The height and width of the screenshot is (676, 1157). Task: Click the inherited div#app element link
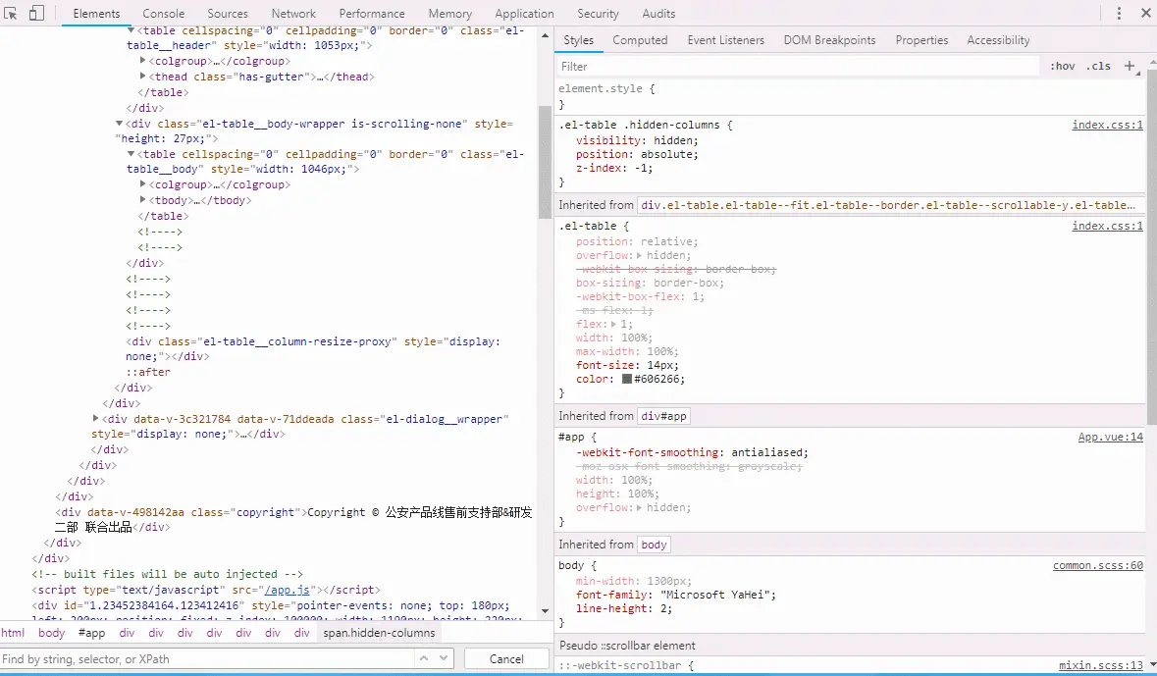click(663, 416)
